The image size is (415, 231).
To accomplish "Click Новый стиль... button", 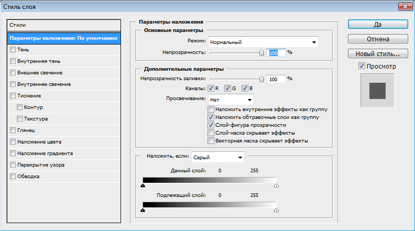I will pyautogui.click(x=378, y=54).
